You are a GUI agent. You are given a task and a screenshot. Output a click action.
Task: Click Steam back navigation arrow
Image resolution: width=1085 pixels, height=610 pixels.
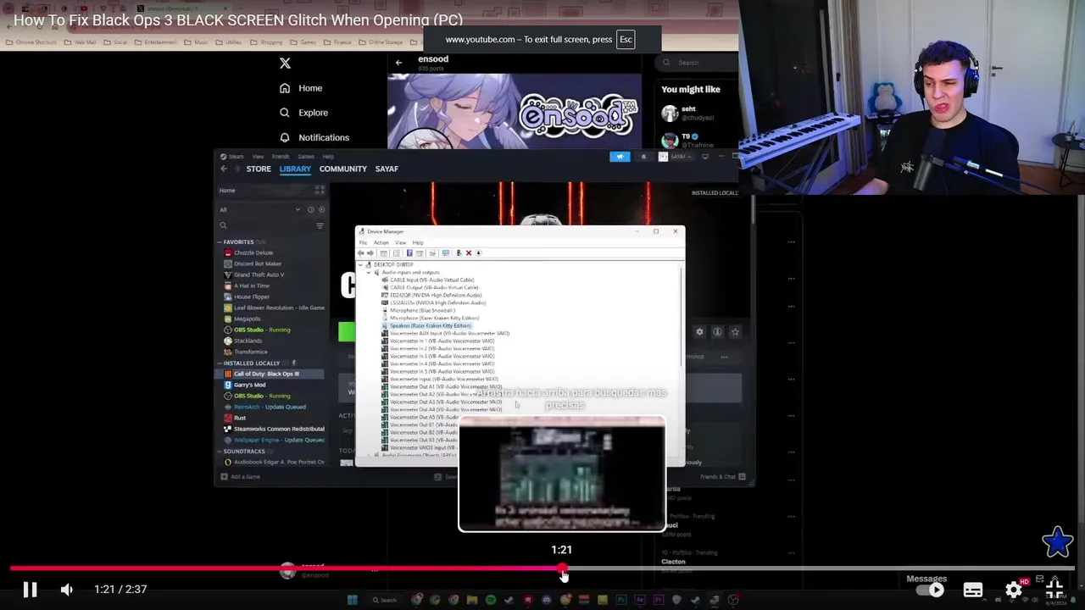(224, 169)
